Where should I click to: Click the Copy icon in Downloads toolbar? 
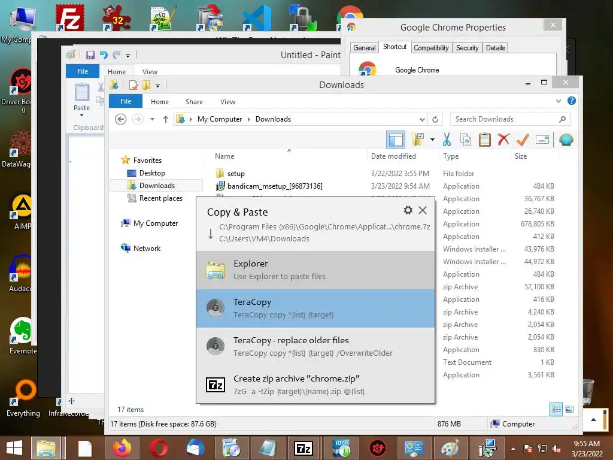(x=465, y=140)
